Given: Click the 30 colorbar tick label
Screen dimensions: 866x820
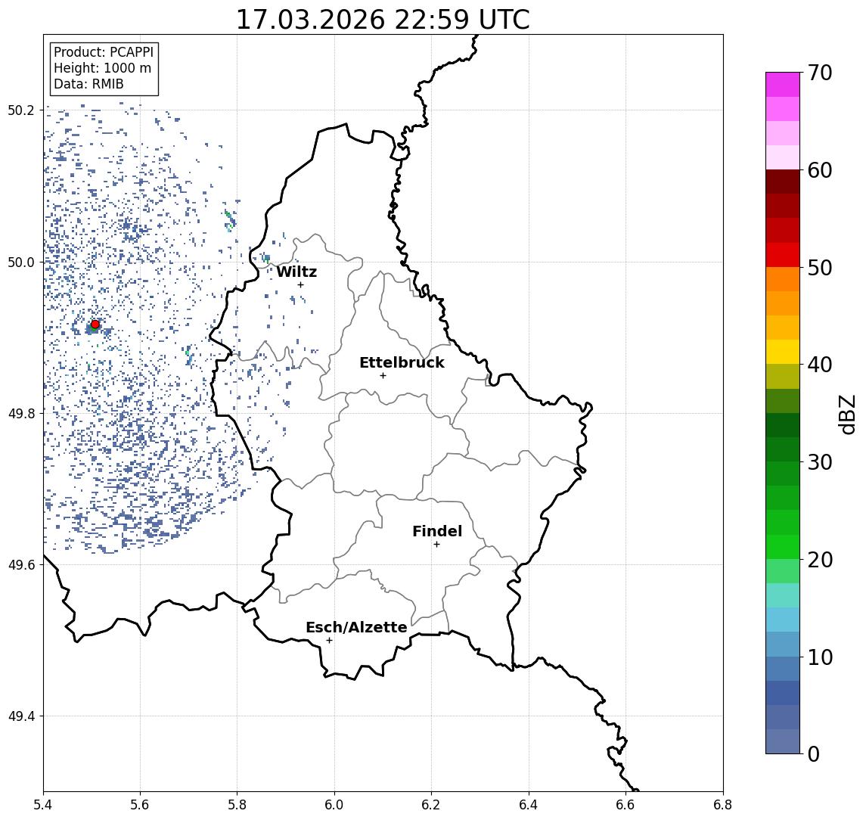Looking at the screenshot, I should [x=820, y=462].
